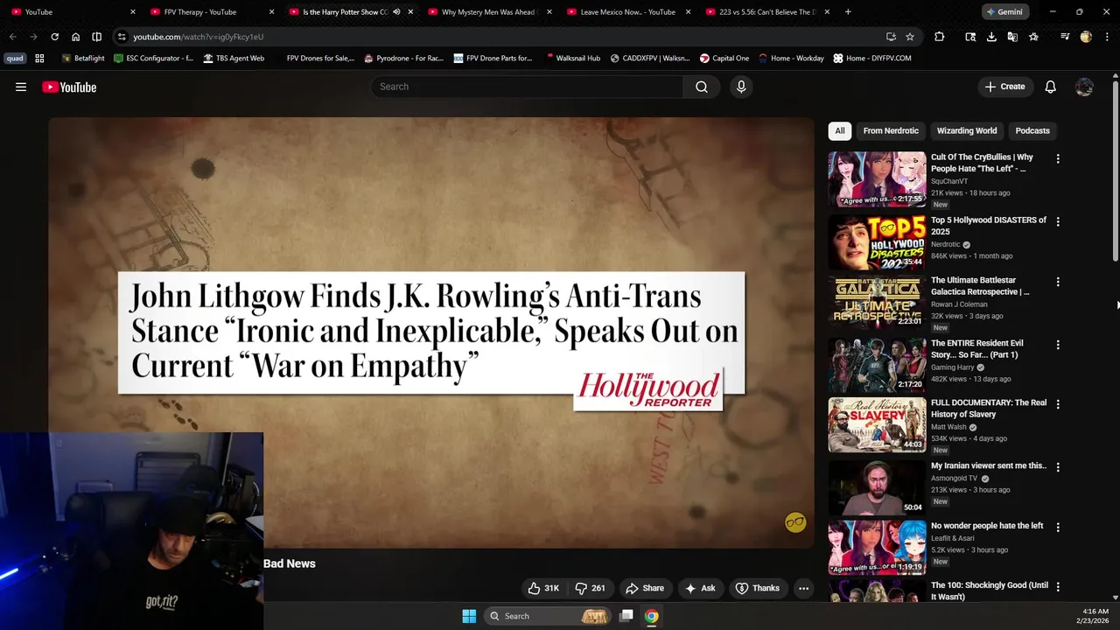The width and height of the screenshot is (1120, 630).
Task: Open Task View on taskbar
Action: [626, 616]
